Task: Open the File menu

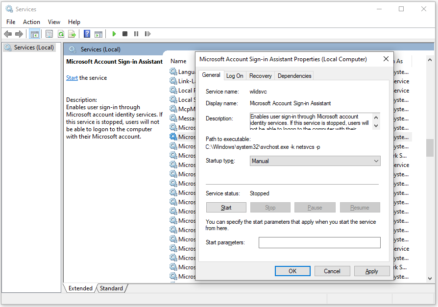Action: tap(11, 22)
